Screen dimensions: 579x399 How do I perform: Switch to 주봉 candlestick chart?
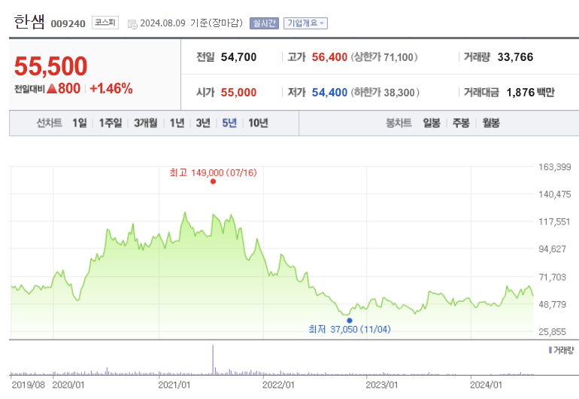click(x=461, y=123)
